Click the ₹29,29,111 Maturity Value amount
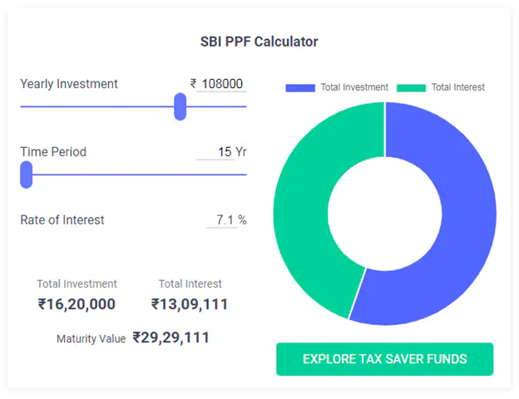 (x=171, y=337)
